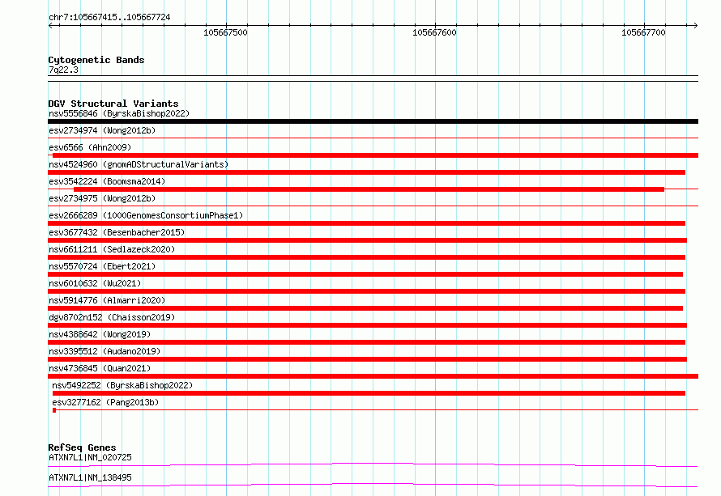Select the 7q22.3 band label
The image size is (721, 496).
tap(63, 70)
